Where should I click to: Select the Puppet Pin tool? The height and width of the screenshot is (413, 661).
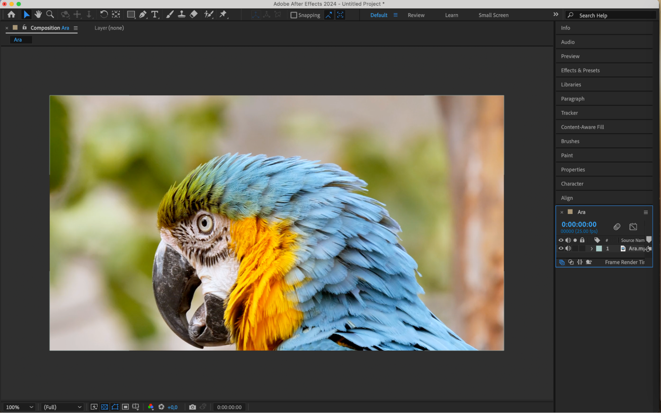click(x=223, y=15)
